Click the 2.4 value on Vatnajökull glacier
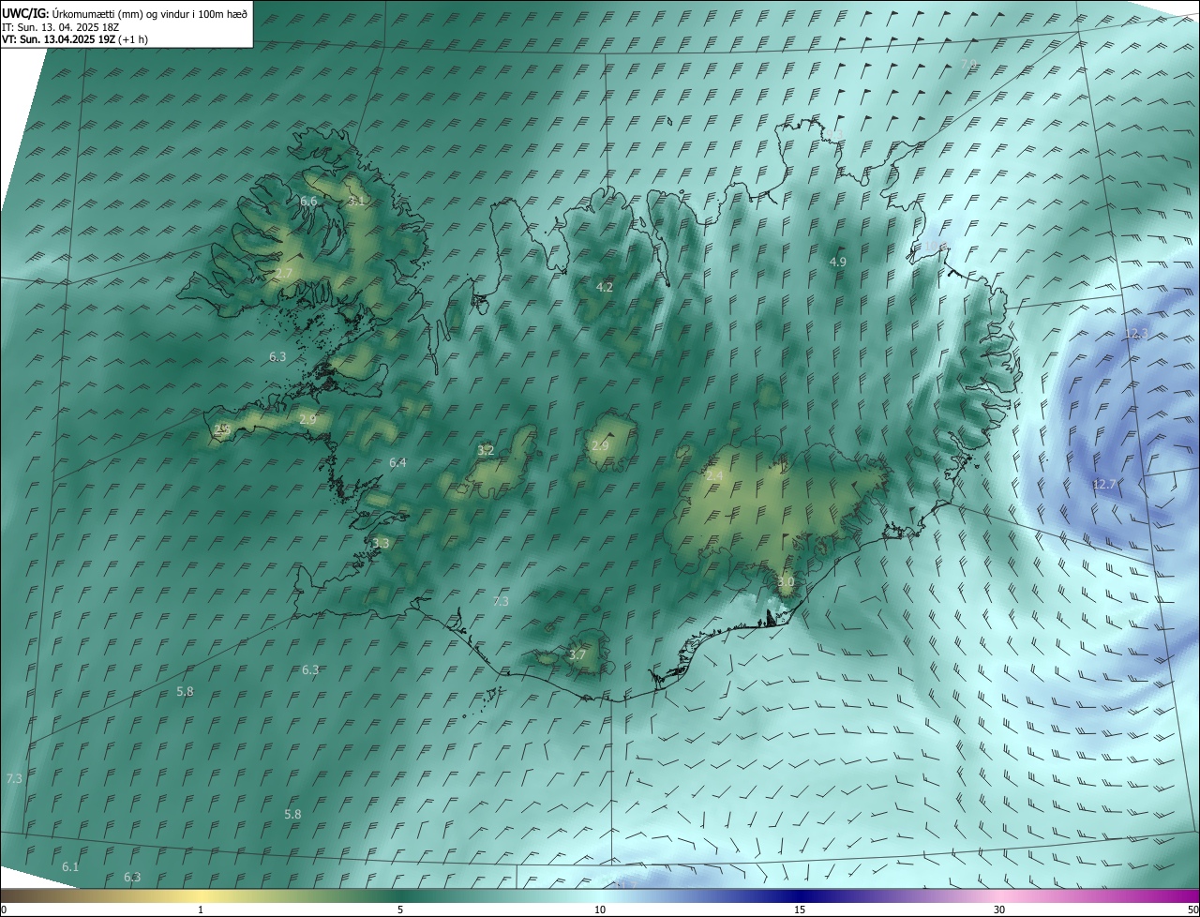 714,476
